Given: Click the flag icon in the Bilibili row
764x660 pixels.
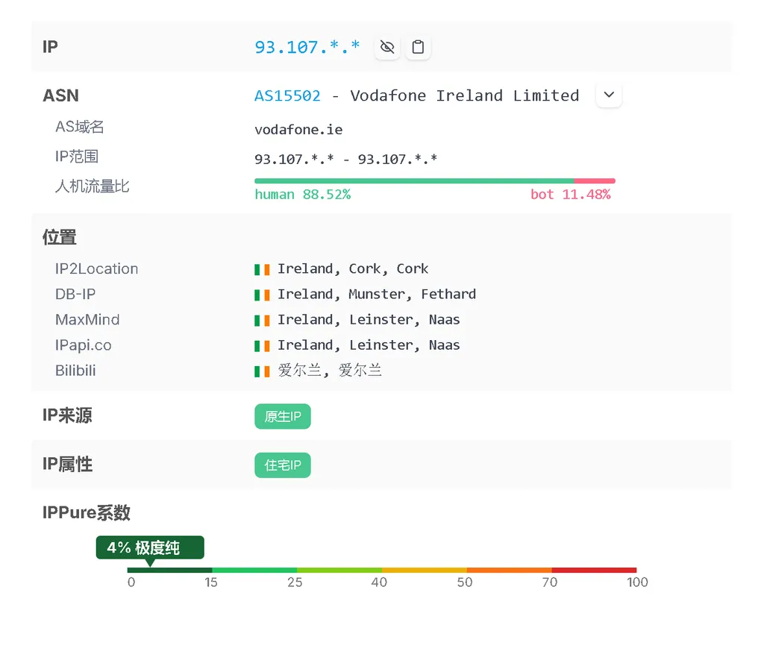Looking at the screenshot, I should click(262, 370).
